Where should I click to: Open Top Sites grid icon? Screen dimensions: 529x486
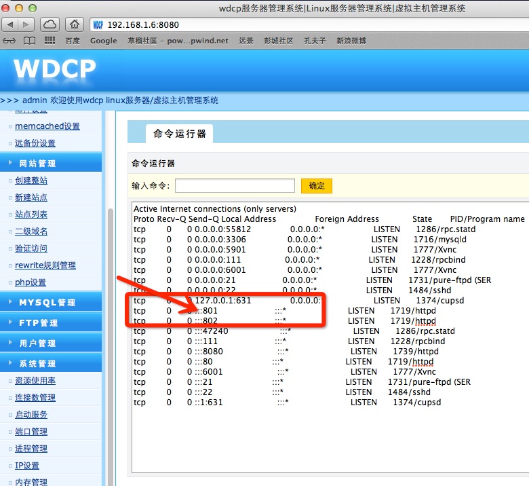coord(50,41)
